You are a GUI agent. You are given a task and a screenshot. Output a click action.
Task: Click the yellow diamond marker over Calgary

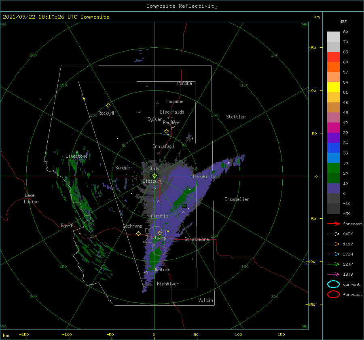160,233
